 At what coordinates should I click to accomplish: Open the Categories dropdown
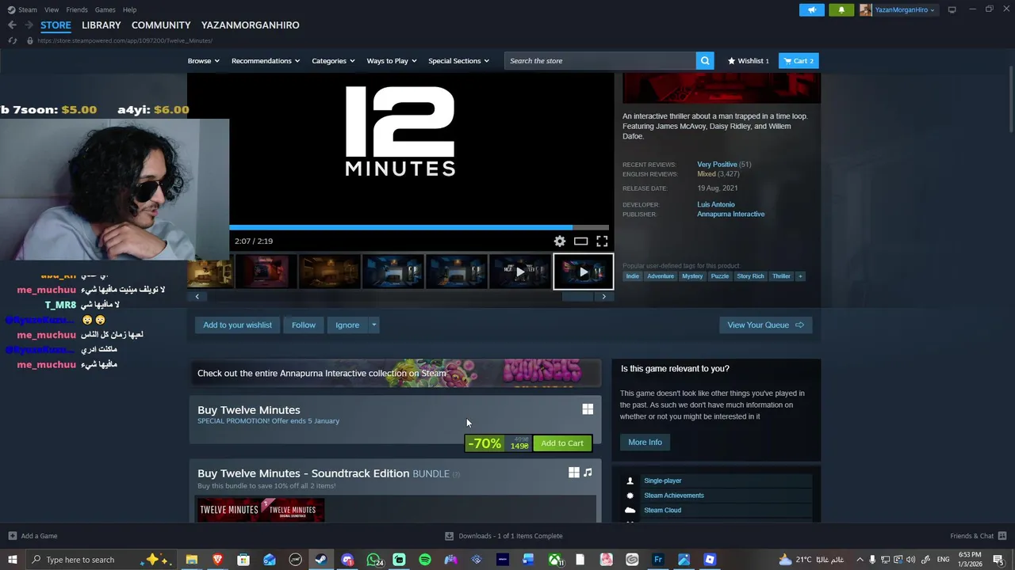333,61
